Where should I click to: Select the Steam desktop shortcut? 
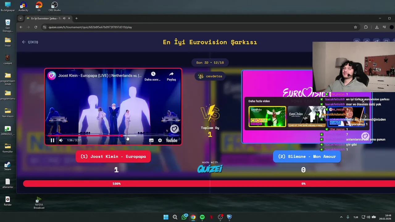click(8, 166)
